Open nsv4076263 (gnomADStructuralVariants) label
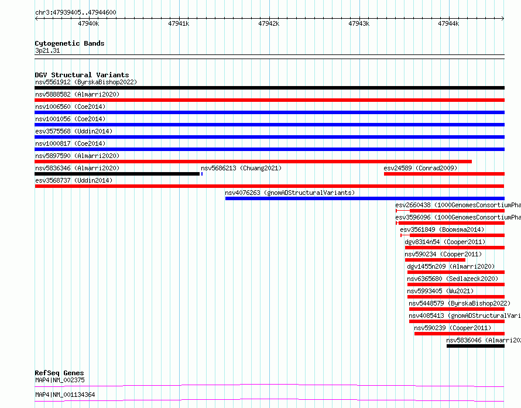 point(290,193)
